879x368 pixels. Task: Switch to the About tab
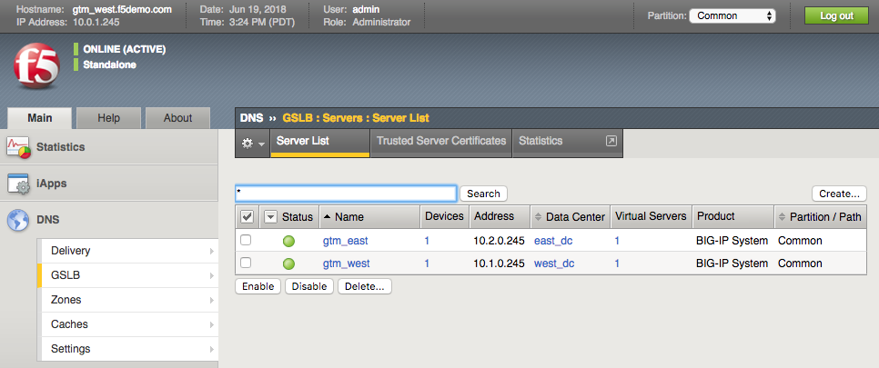tap(177, 118)
